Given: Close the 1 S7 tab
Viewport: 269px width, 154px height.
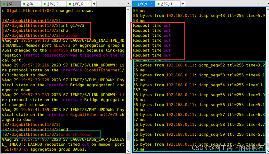Looking at the screenshot, I should coord(17,4).
